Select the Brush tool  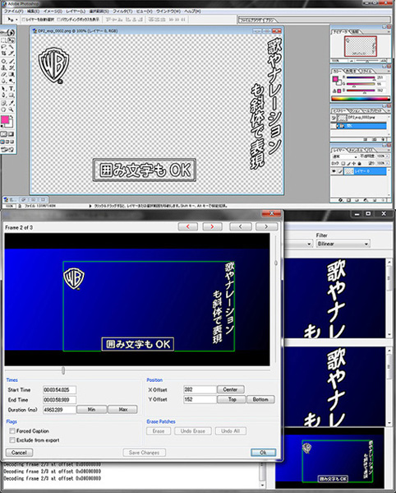tap(12, 61)
